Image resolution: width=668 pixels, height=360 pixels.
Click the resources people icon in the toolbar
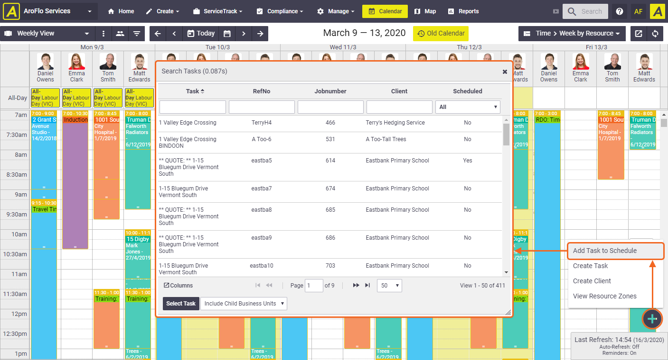[120, 34]
